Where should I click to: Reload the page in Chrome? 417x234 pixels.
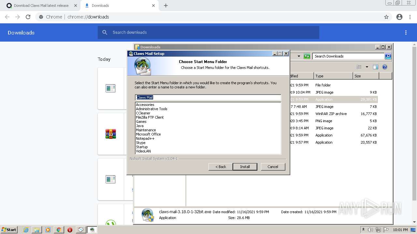[x=28, y=17]
